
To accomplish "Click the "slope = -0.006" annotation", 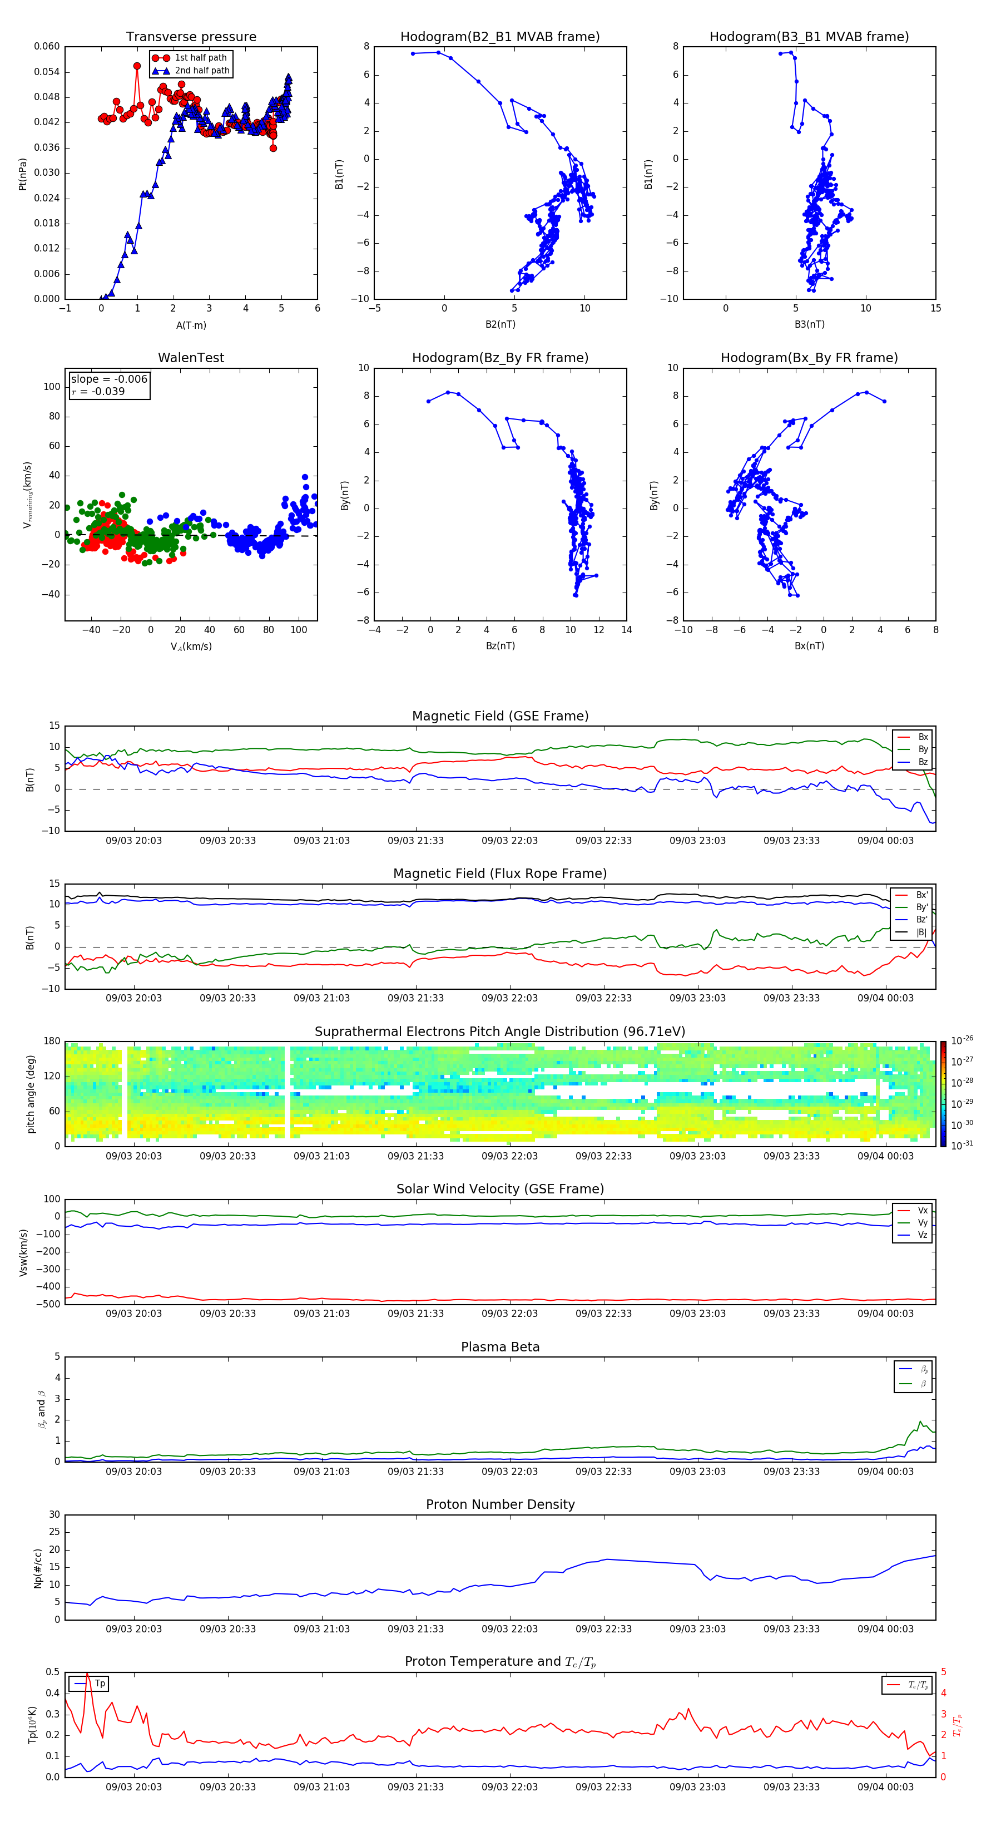I will coord(109,379).
